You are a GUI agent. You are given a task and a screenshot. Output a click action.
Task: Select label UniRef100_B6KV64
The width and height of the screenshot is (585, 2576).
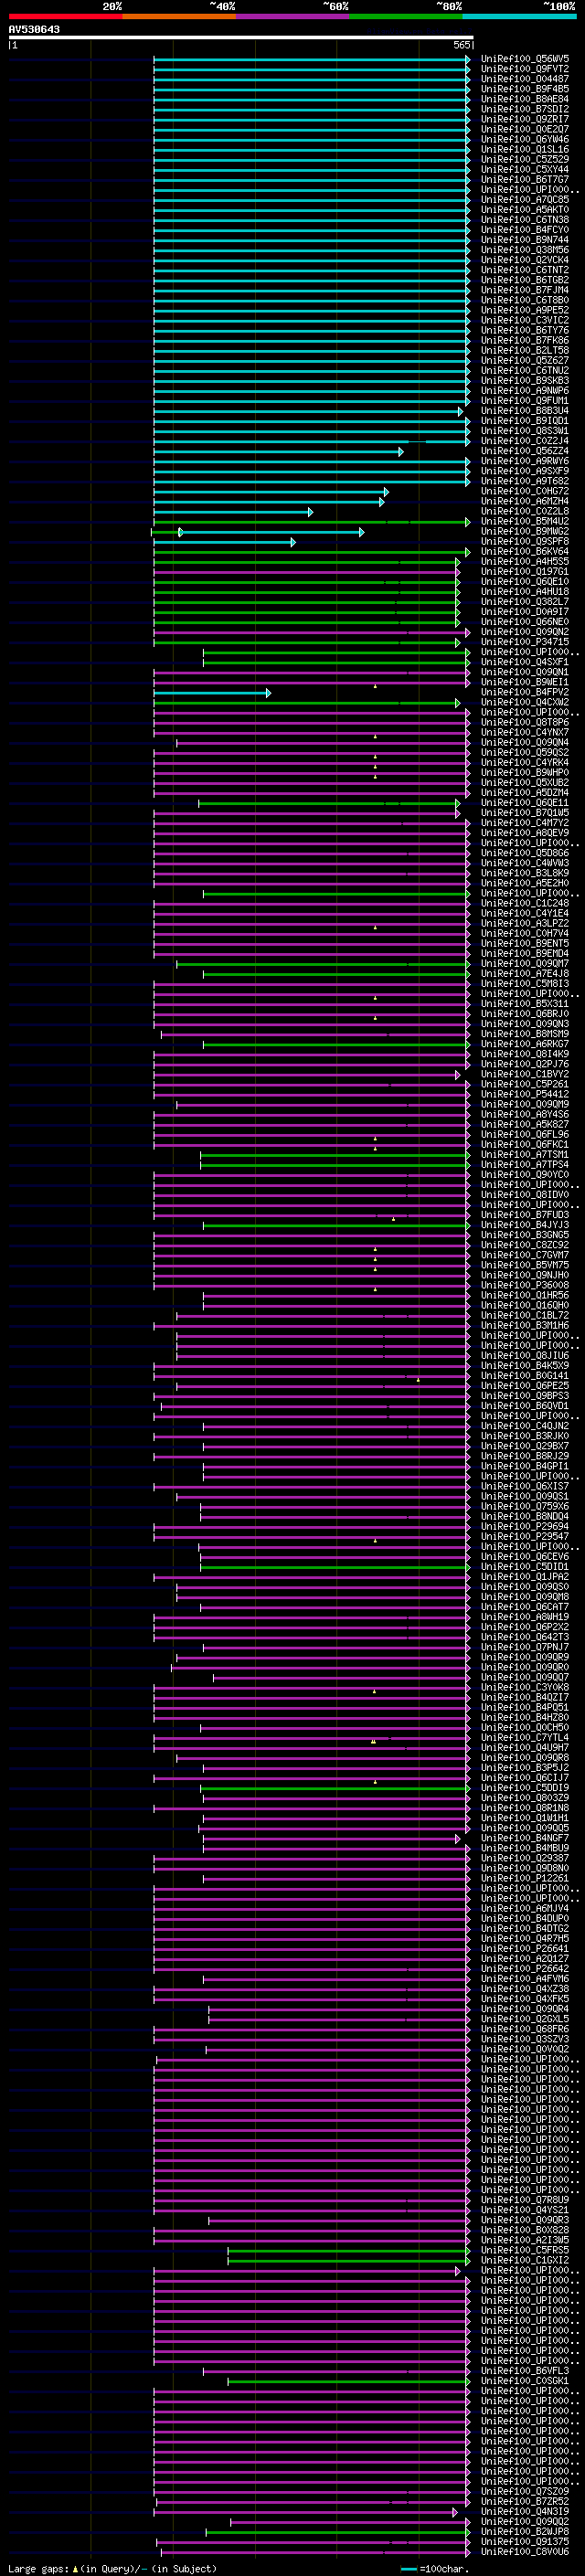coord(525,552)
